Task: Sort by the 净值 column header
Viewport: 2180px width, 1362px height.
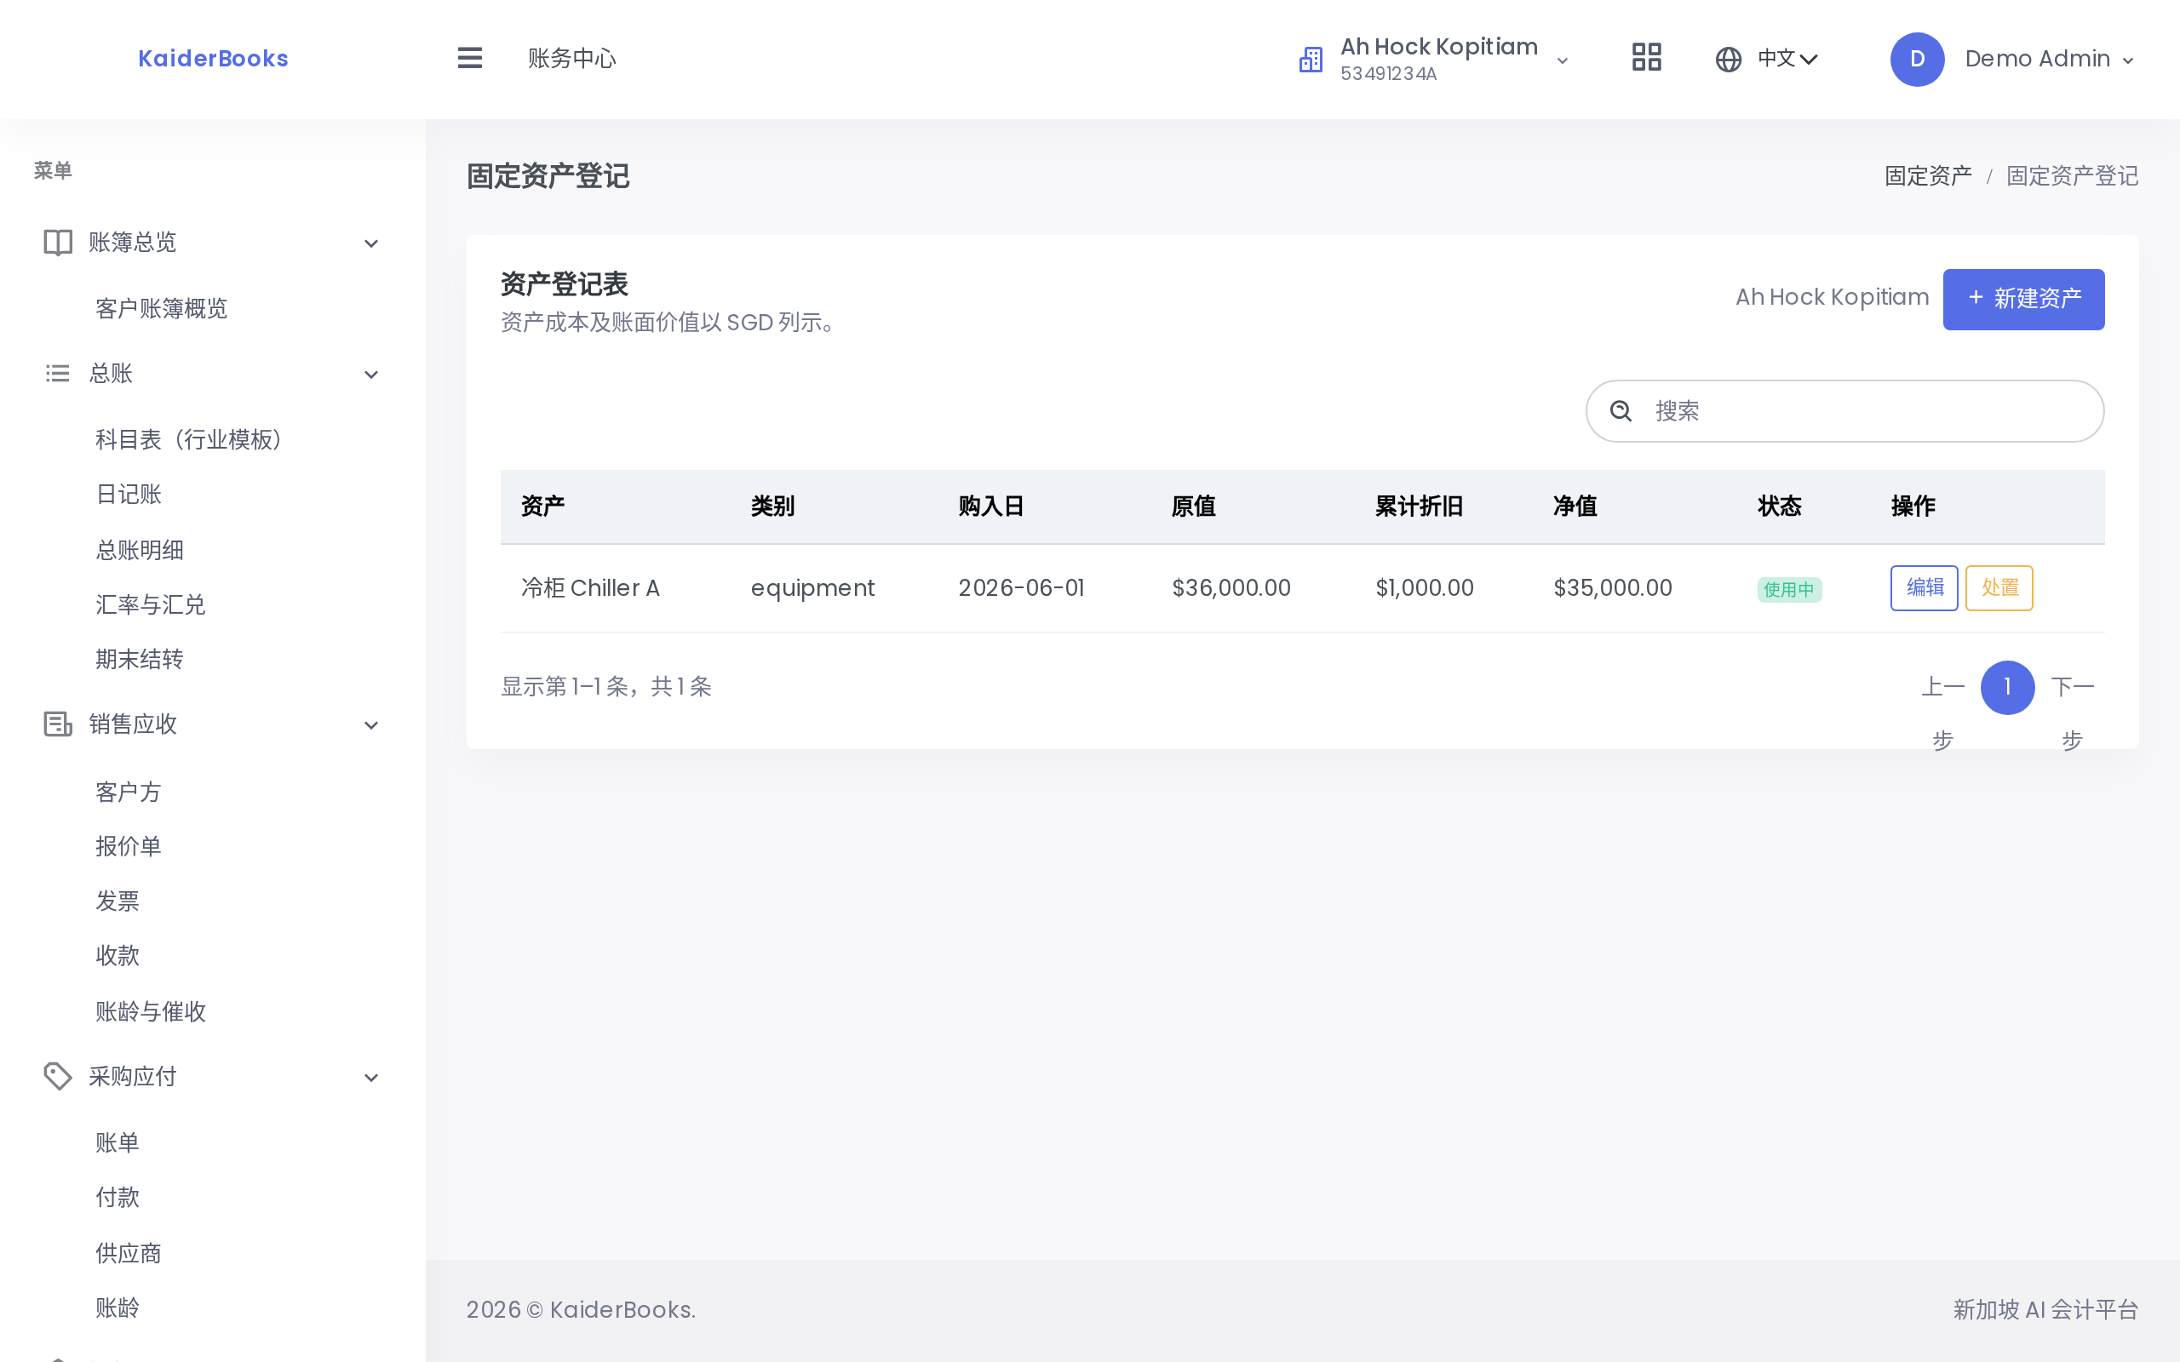Action: click(x=1575, y=506)
